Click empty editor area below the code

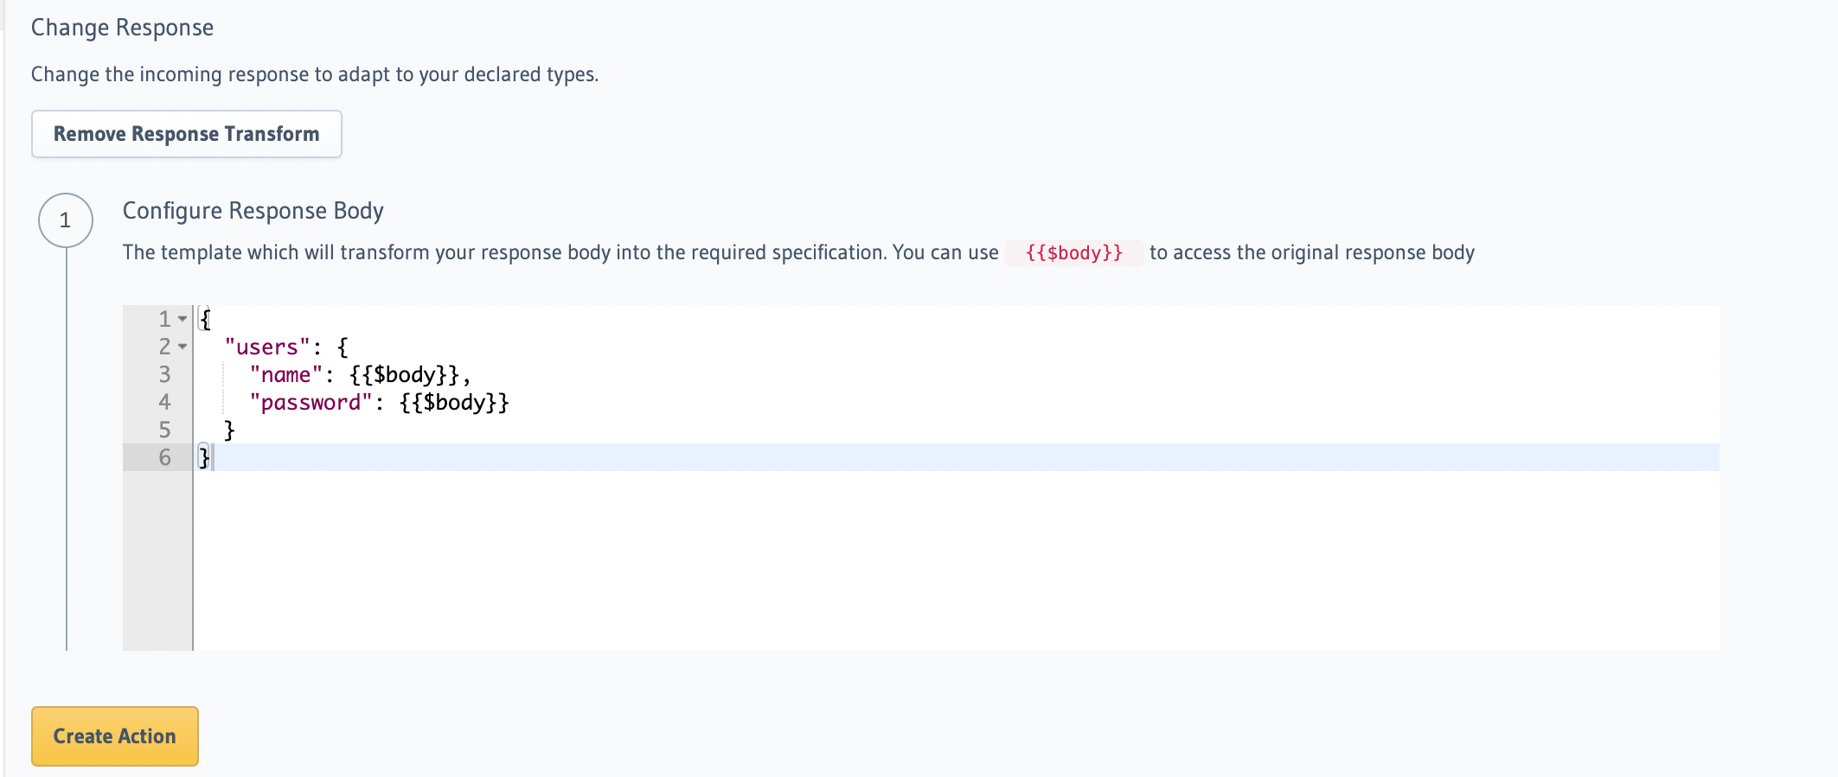[865, 562]
